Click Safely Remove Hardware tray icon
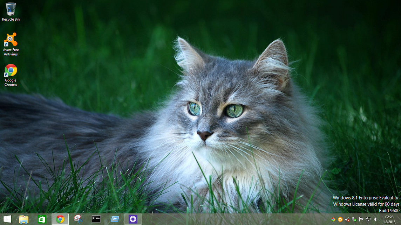The height and width of the screenshot is (225, 401). [x=354, y=219]
